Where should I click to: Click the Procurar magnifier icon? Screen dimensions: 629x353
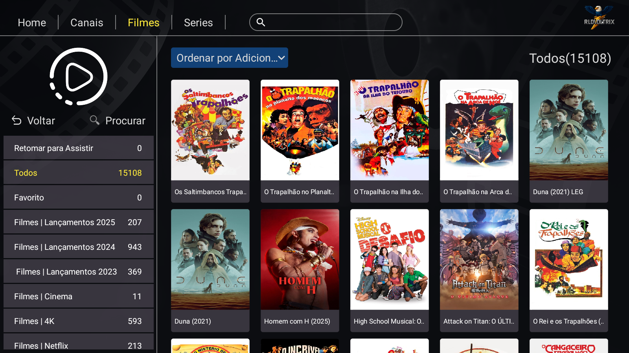pyautogui.click(x=94, y=120)
